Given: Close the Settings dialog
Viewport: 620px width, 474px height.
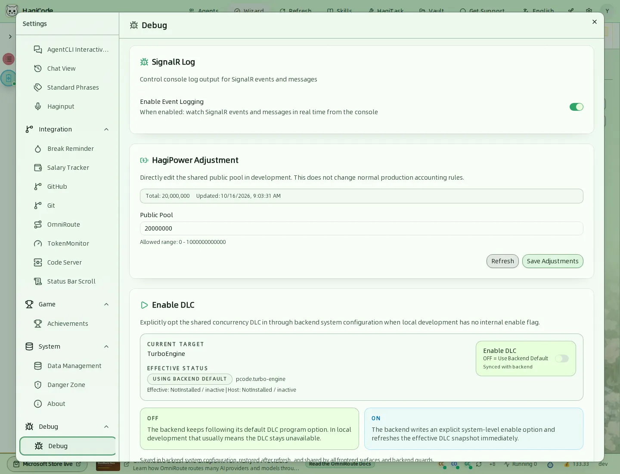Looking at the screenshot, I should [595, 22].
